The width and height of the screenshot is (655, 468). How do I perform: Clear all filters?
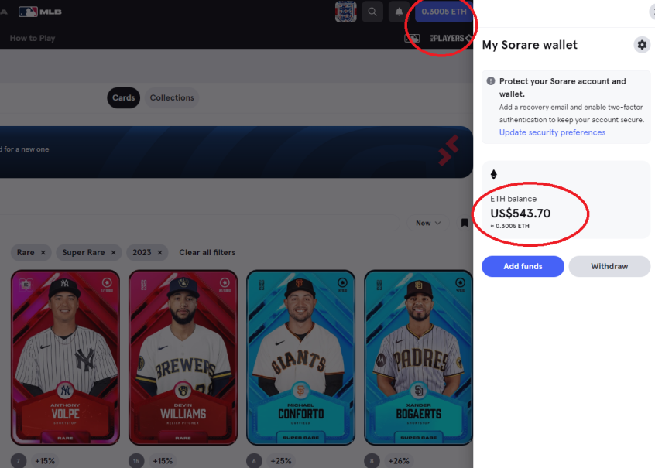click(x=207, y=253)
